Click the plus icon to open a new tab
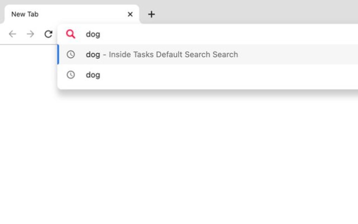This screenshot has width=358, height=224. tap(151, 14)
